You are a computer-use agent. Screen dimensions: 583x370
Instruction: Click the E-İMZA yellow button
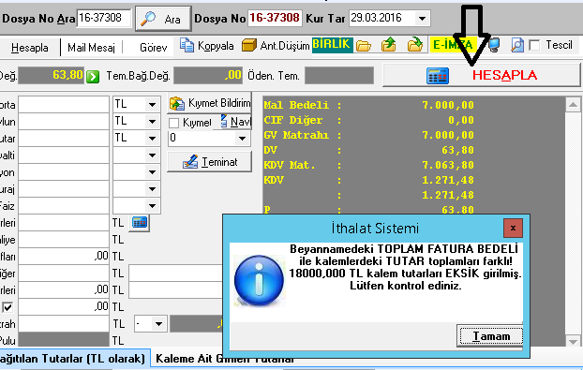(x=453, y=45)
